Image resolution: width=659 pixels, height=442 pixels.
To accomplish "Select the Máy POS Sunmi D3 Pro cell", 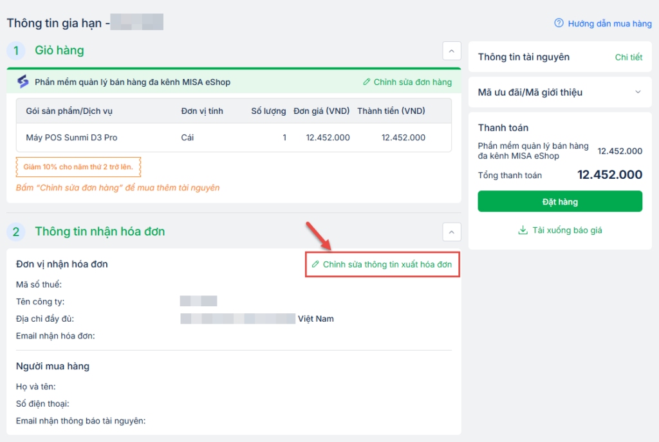I will [x=71, y=138].
